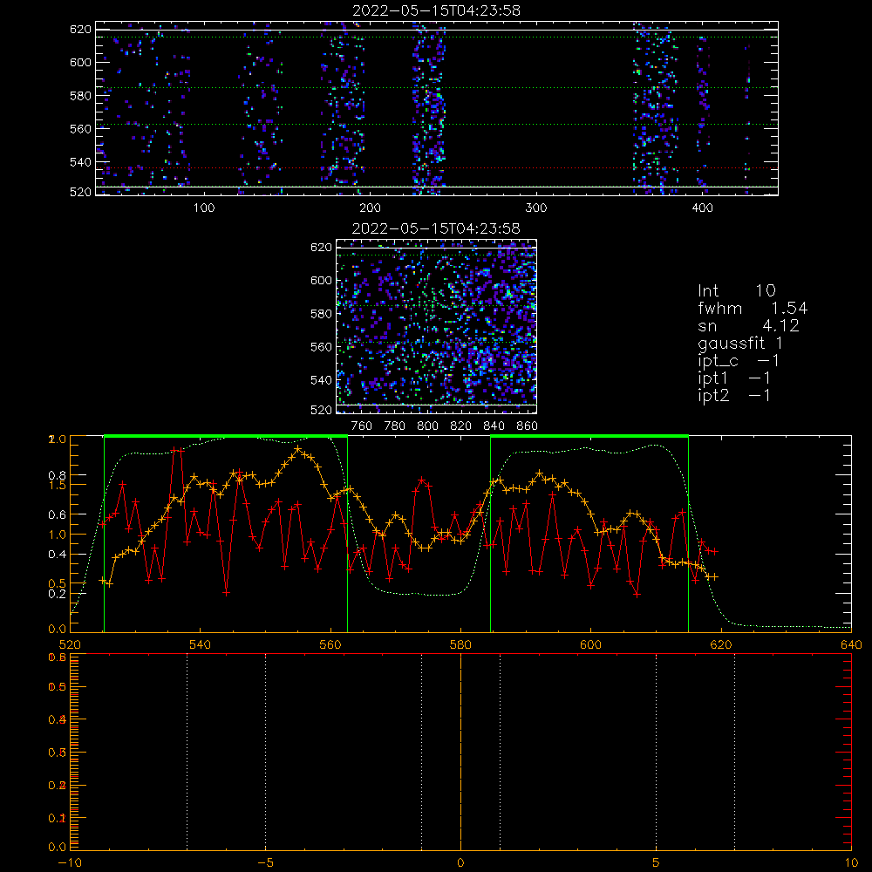Click x-axis label 580 of the profile plot
872x872 pixels.
(x=460, y=645)
